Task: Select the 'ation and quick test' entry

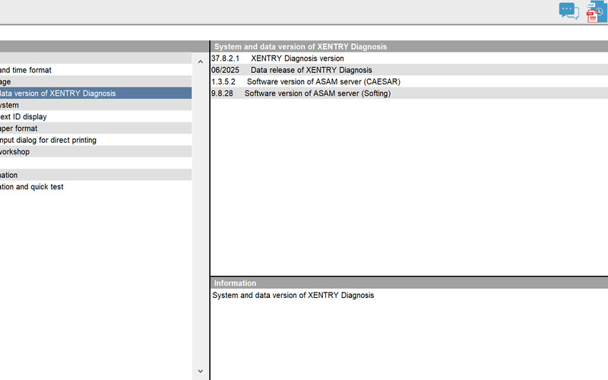Action: tap(96, 186)
